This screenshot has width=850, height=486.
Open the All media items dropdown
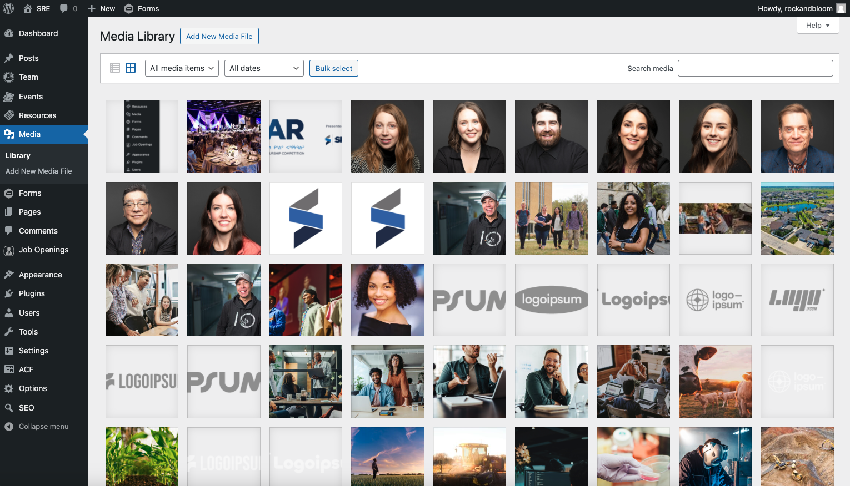pos(182,68)
